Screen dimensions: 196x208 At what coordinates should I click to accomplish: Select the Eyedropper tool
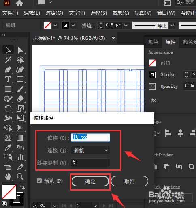[8, 147]
